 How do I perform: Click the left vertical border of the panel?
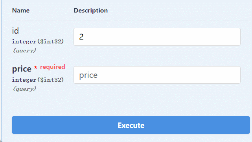[x=2, y=70]
